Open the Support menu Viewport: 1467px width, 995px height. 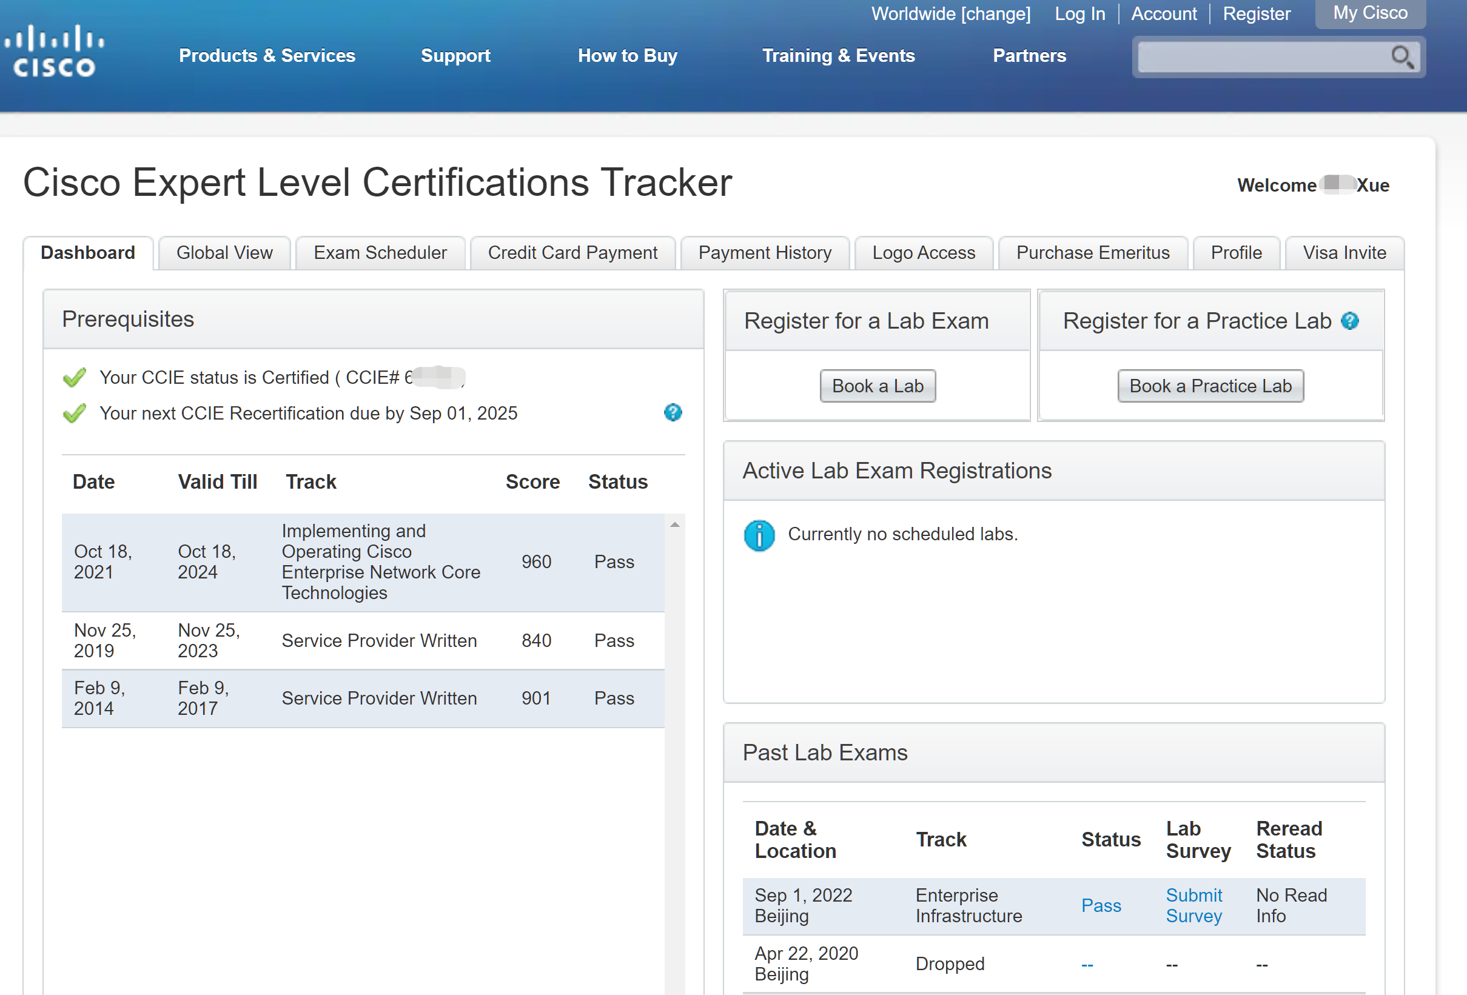pyautogui.click(x=455, y=56)
